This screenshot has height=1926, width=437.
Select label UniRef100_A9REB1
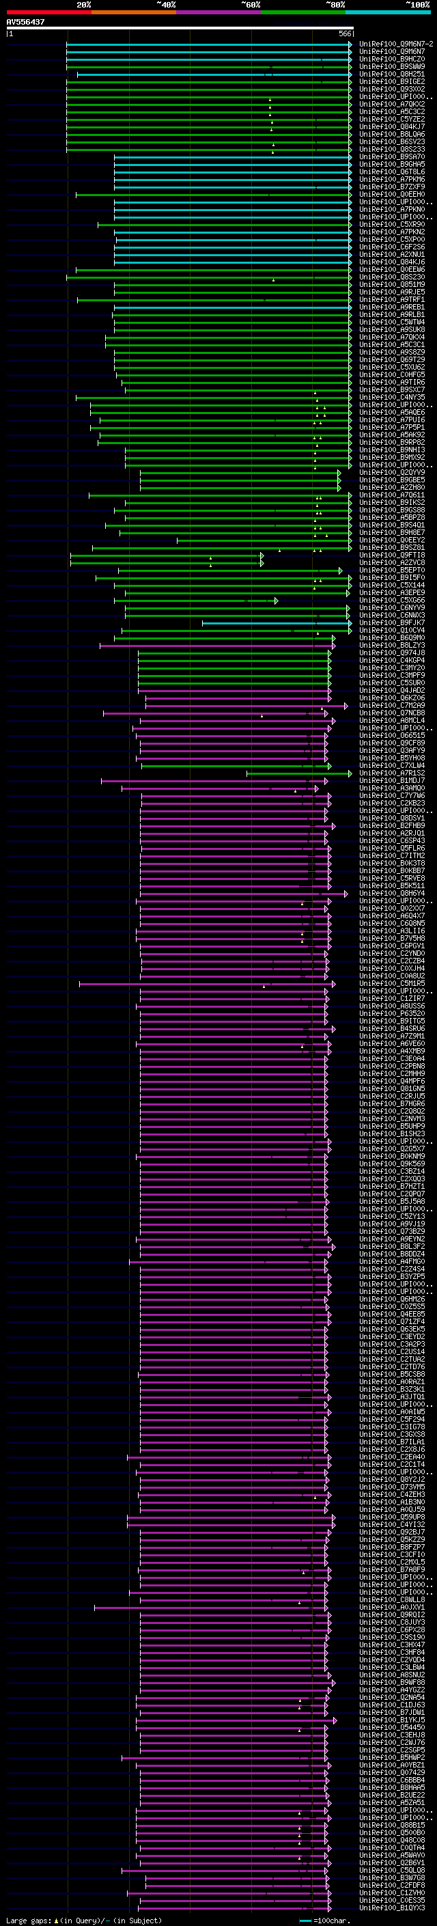pyautogui.click(x=392, y=307)
